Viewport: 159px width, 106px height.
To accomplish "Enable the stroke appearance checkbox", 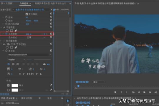I will 9,90.
